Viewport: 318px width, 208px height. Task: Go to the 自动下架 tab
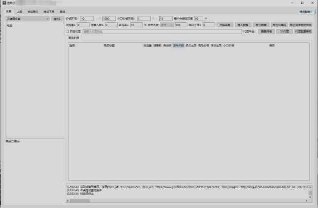49,11
